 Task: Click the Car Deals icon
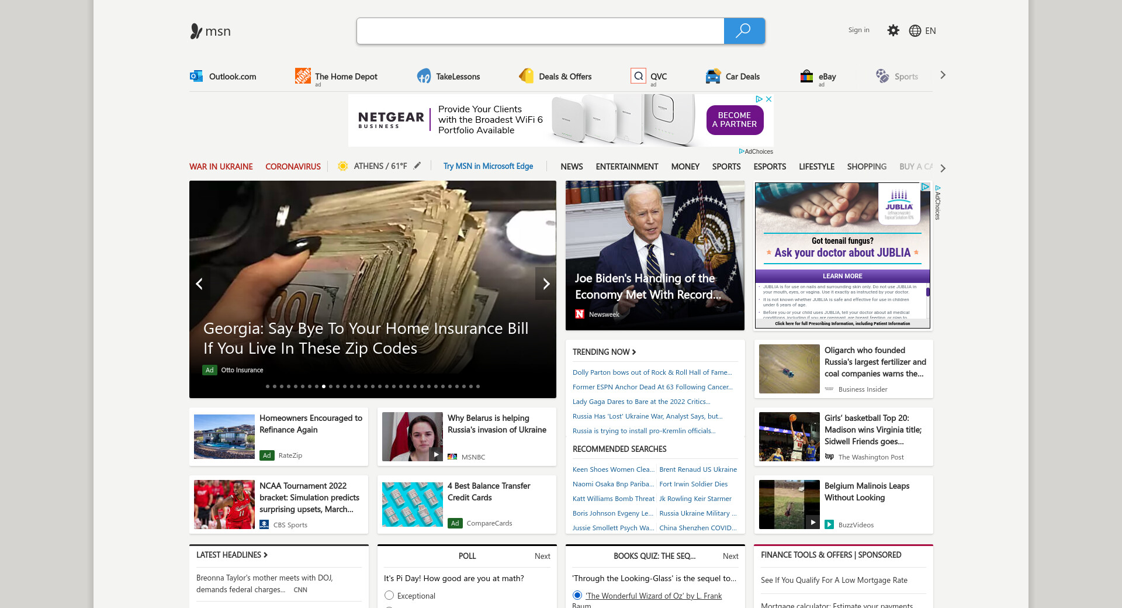(713, 76)
